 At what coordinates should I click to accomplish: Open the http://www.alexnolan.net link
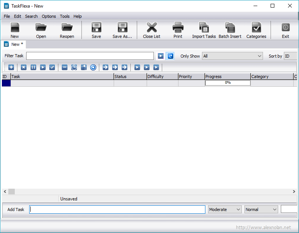pos(263,227)
